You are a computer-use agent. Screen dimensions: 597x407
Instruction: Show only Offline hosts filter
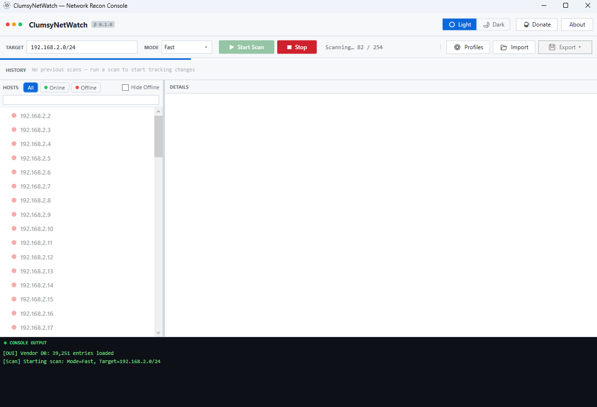86,88
